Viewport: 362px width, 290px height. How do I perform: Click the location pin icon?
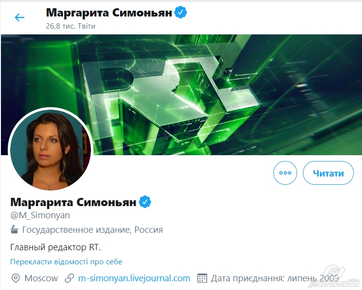point(15,278)
